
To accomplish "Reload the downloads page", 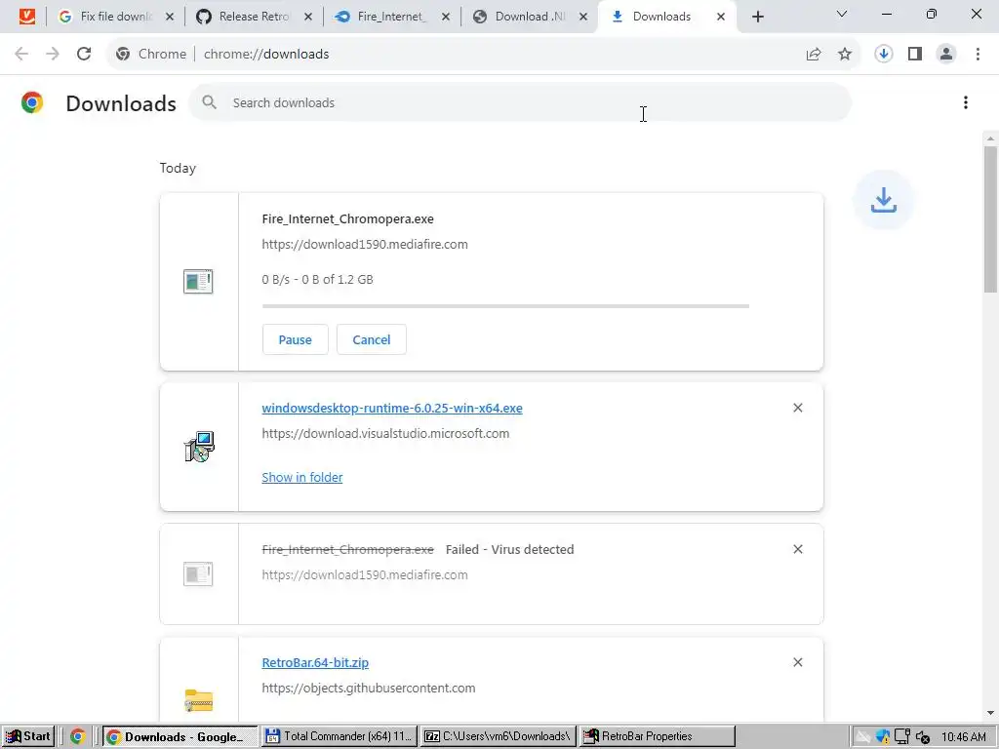I will pos(84,55).
